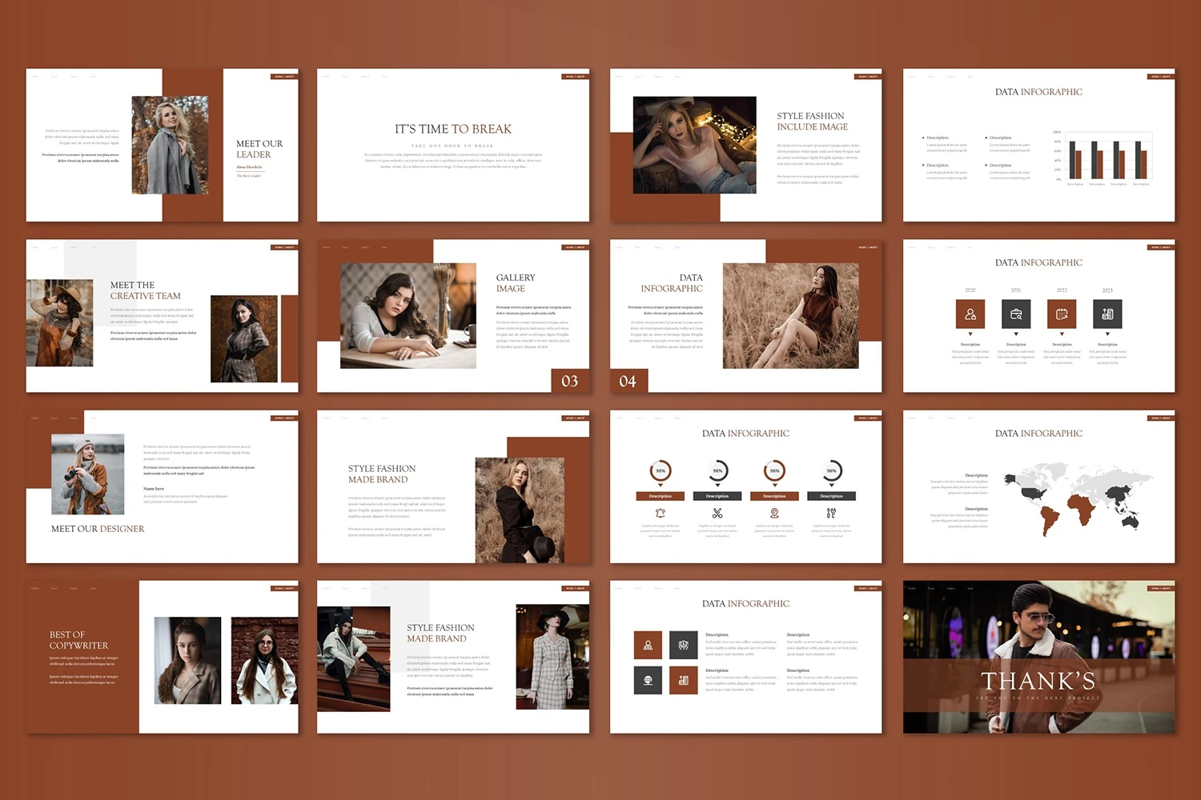Viewport: 1201px width, 800px height.
Task: Click the user lock icon under 2020
Action: pos(970,314)
